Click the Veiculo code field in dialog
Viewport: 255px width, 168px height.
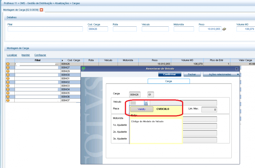coord(137,103)
